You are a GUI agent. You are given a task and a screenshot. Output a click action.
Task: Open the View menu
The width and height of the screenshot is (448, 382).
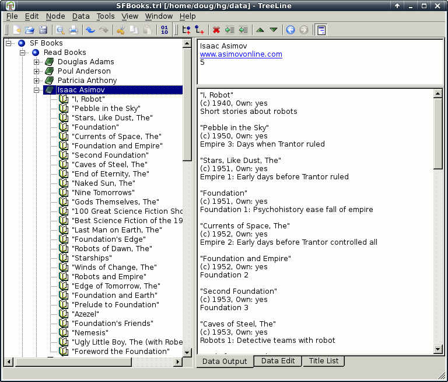129,16
